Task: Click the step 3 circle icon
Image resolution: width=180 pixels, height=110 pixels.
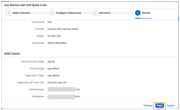Action: (95, 13)
